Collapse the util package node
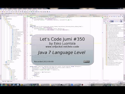This screenshot has height=94, width=125. click(10, 28)
